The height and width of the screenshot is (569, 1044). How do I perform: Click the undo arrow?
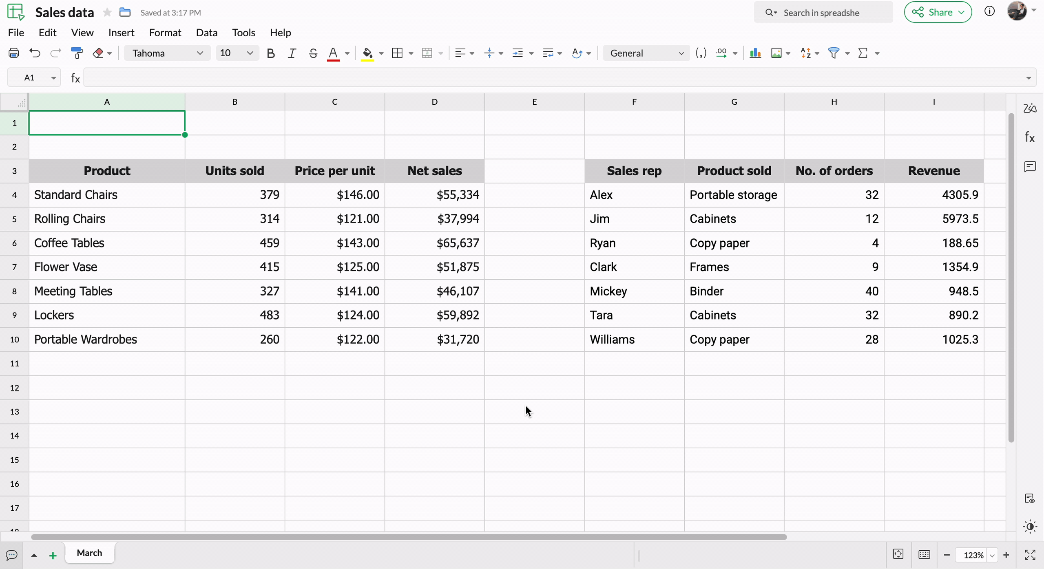click(35, 53)
